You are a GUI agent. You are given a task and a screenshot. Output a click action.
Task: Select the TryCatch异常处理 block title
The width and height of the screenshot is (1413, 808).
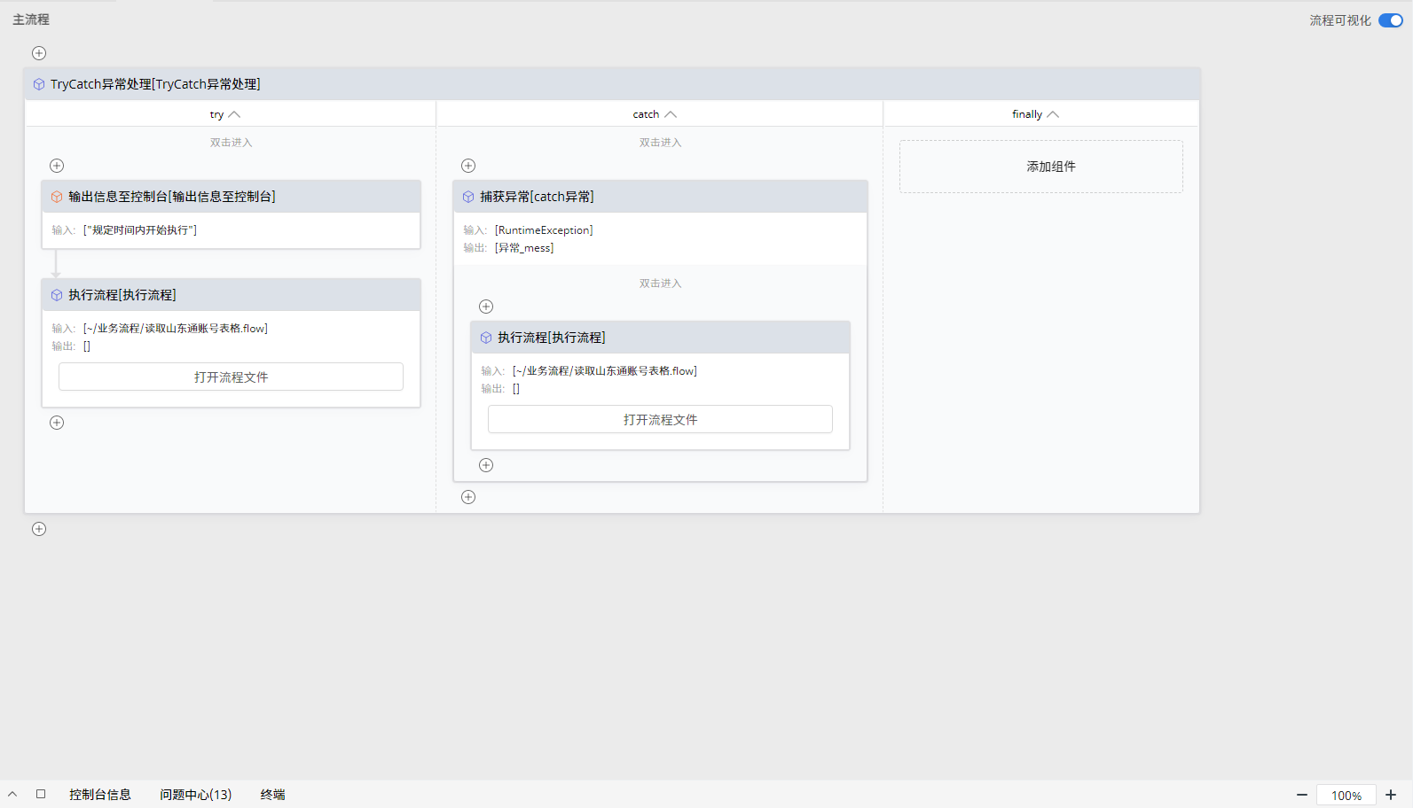coord(155,84)
